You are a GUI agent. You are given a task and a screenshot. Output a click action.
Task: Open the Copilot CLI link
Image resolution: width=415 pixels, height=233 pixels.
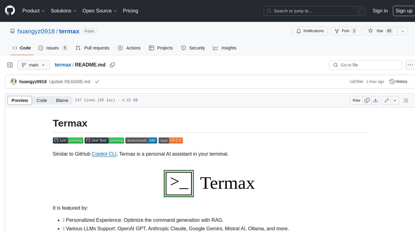pos(104,154)
